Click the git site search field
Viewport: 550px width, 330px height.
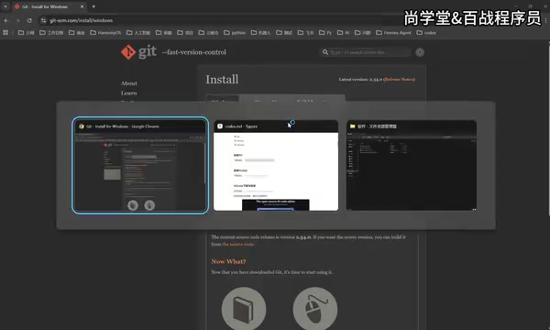(x=365, y=52)
